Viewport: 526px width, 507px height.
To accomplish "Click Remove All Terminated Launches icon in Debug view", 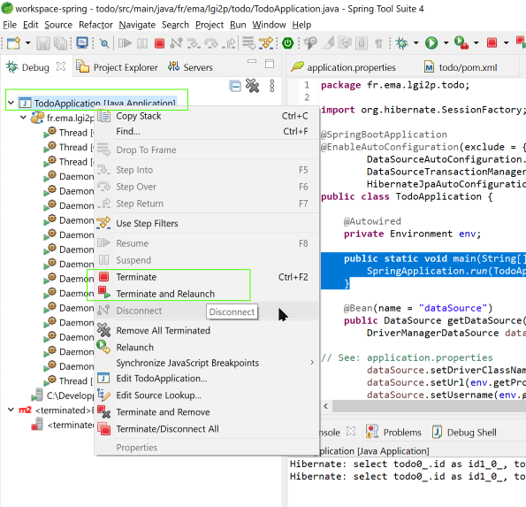I will [253, 86].
